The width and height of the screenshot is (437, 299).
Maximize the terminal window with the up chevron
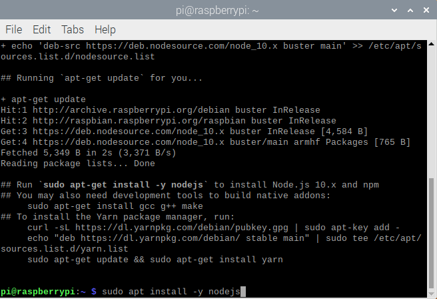(x=410, y=10)
